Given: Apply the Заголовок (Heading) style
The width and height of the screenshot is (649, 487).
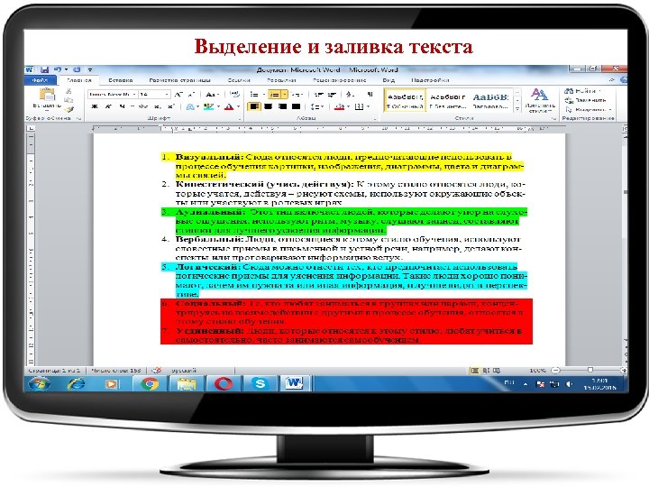Looking at the screenshot, I should (490, 100).
